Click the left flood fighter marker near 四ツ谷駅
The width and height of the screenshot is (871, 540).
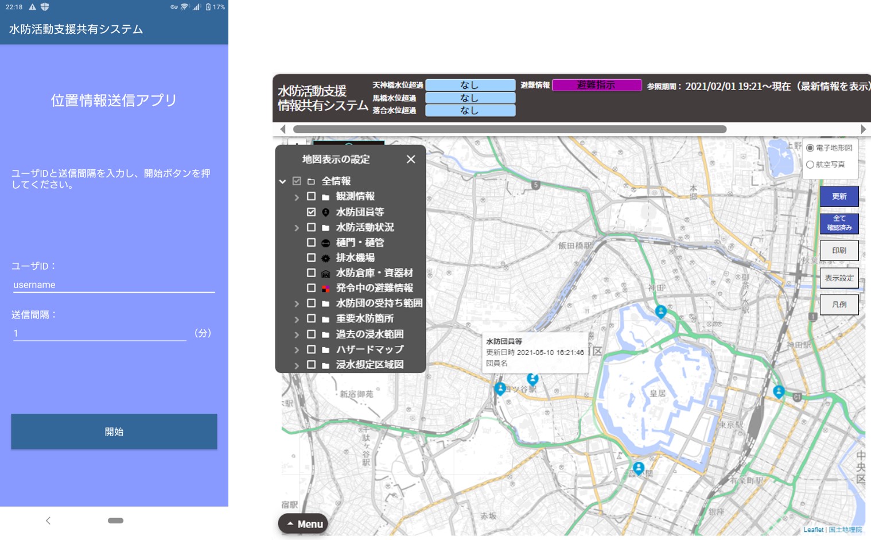[x=500, y=389]
